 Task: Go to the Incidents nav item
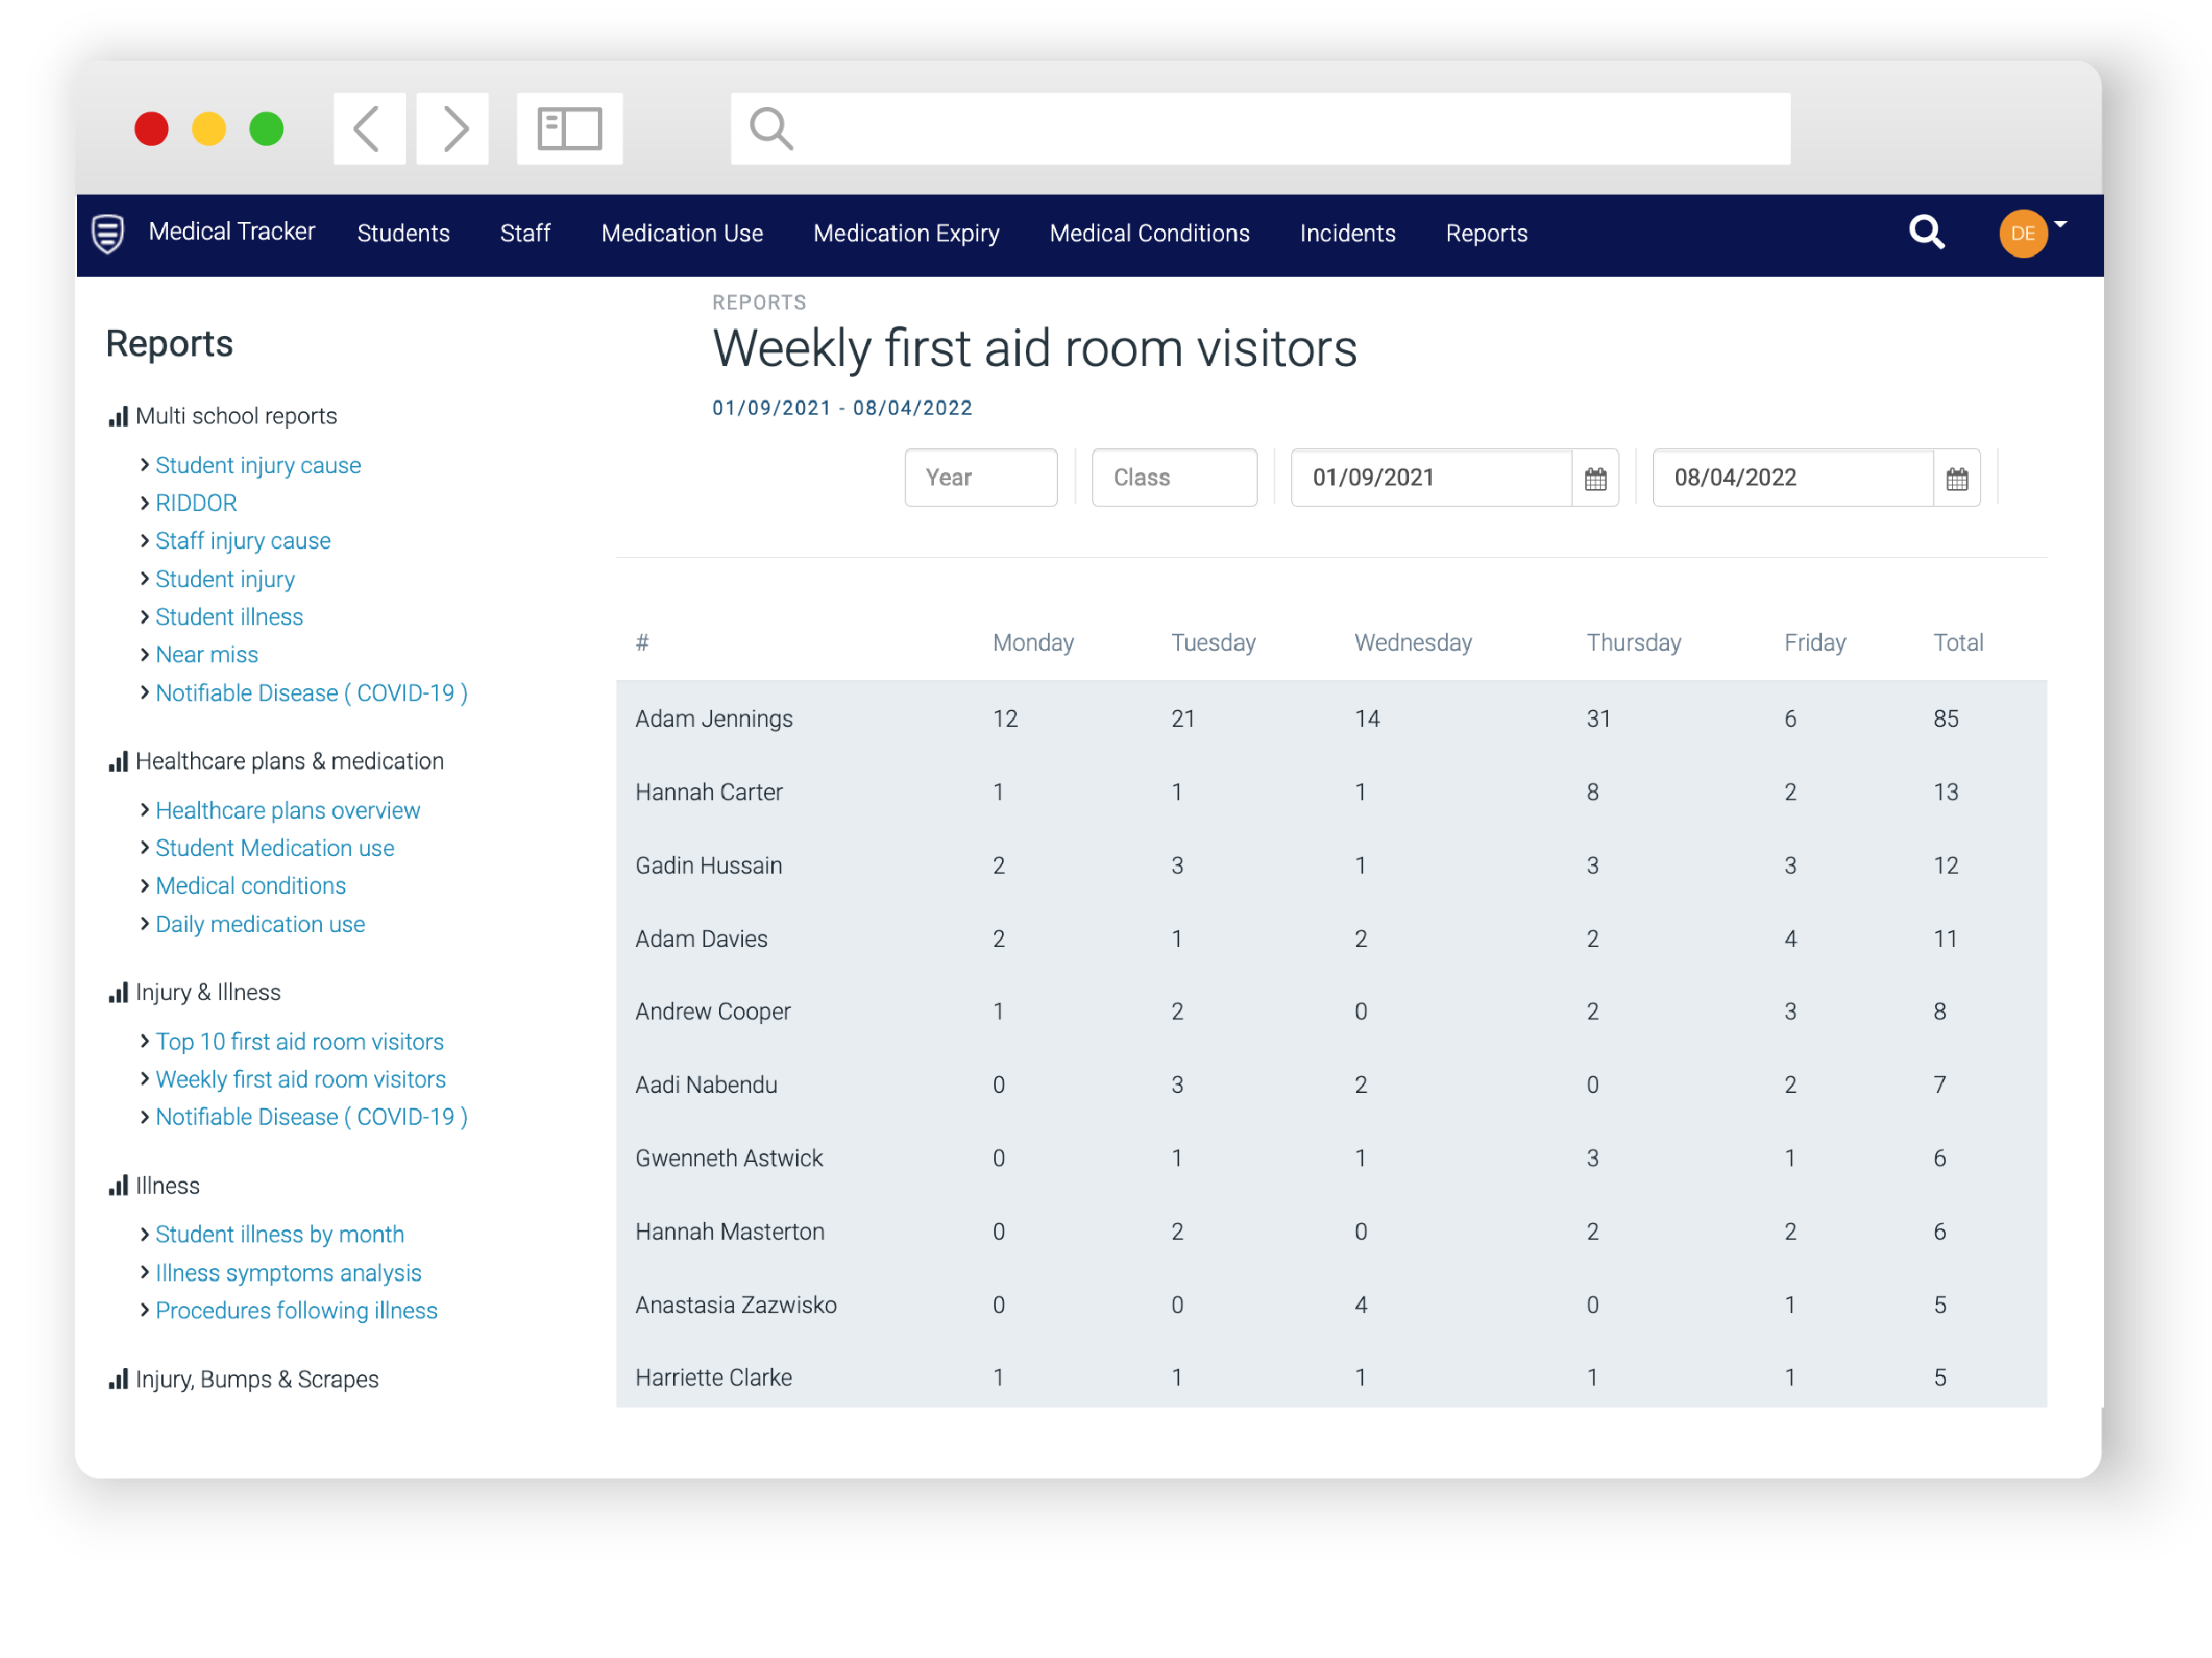pos(1347,233)
